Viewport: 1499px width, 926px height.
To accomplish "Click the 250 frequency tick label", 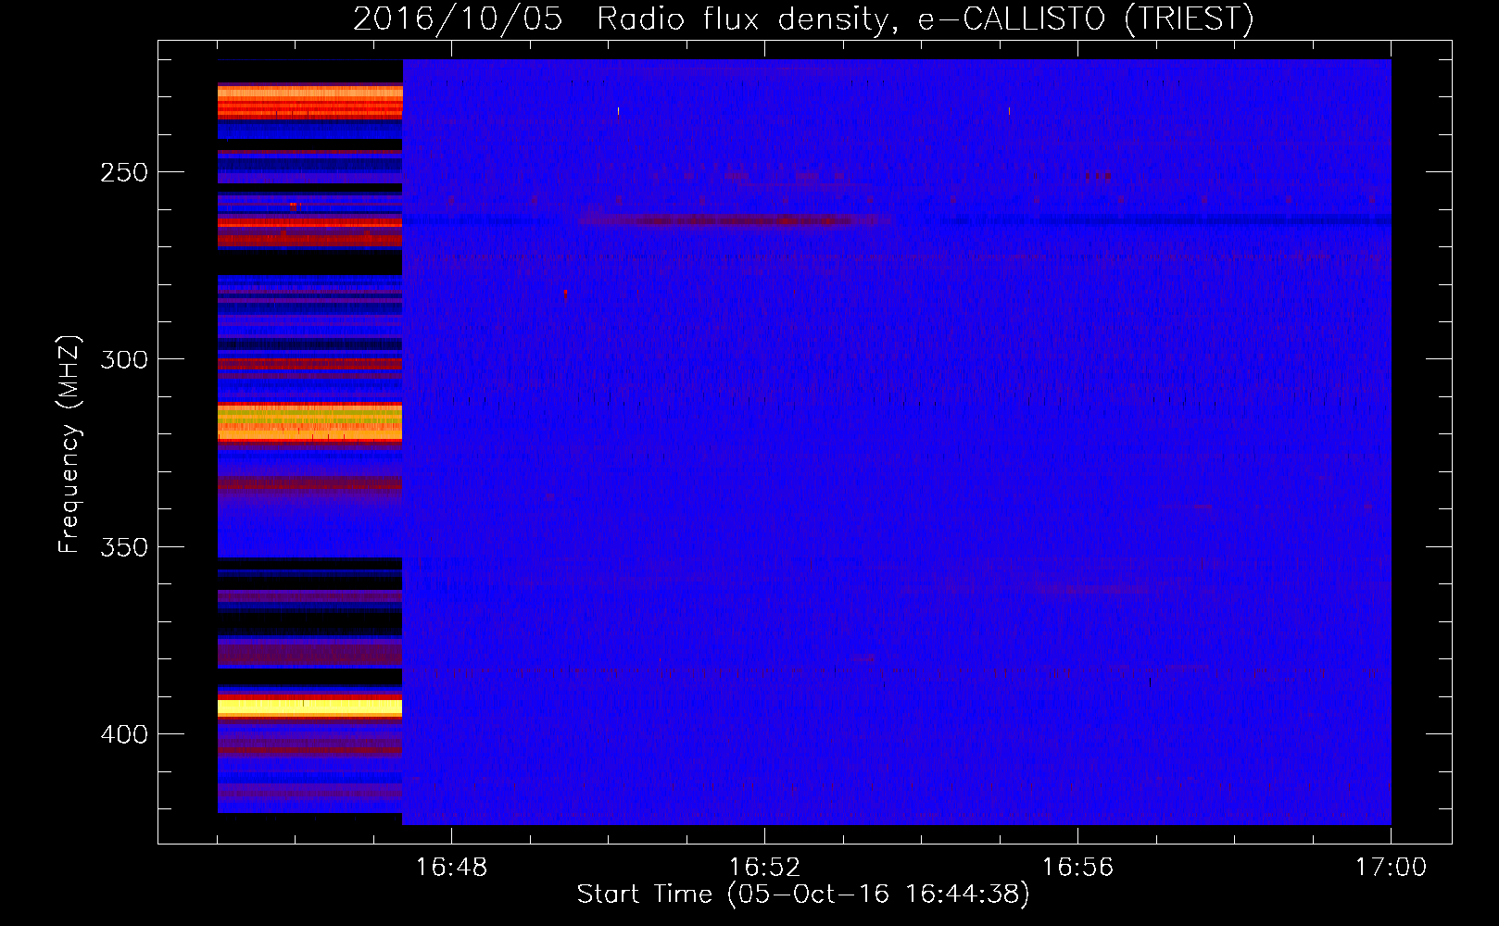I will [x=124, y=172].
